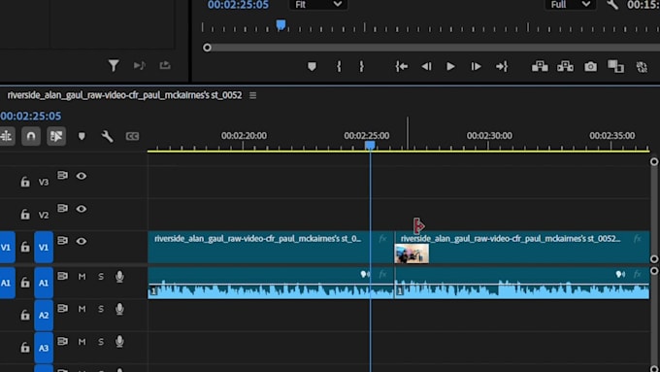Viewport: 660px width, 372px height.
Task: Toggle lock on track A1
Action: click(x=25, y=283)
